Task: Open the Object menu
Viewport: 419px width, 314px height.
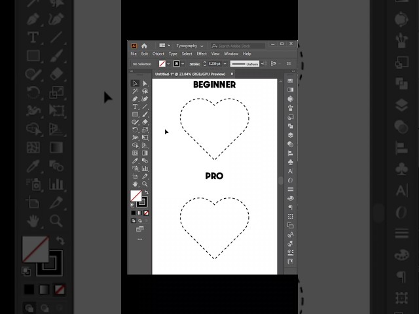Action: [x=158, y=54]
